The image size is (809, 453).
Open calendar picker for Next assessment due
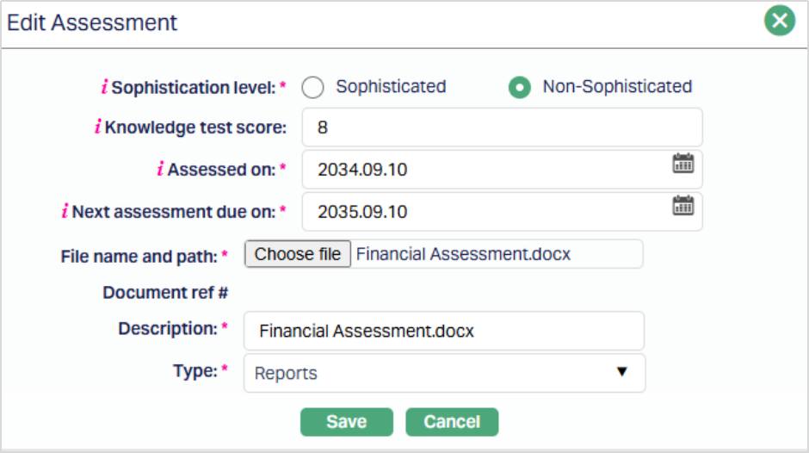pyautogui.click(x=682, y=205)
